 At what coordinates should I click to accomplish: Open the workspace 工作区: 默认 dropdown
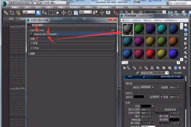(x=54, y=3)
